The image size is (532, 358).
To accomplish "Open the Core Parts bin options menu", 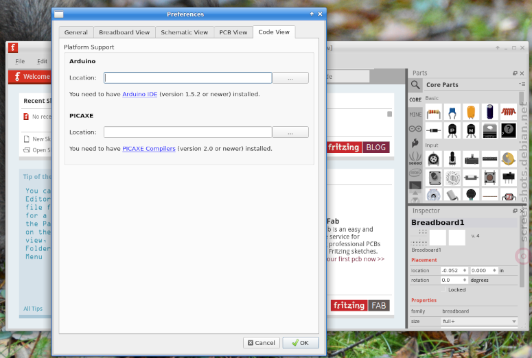I will click(x=522, y=84).
